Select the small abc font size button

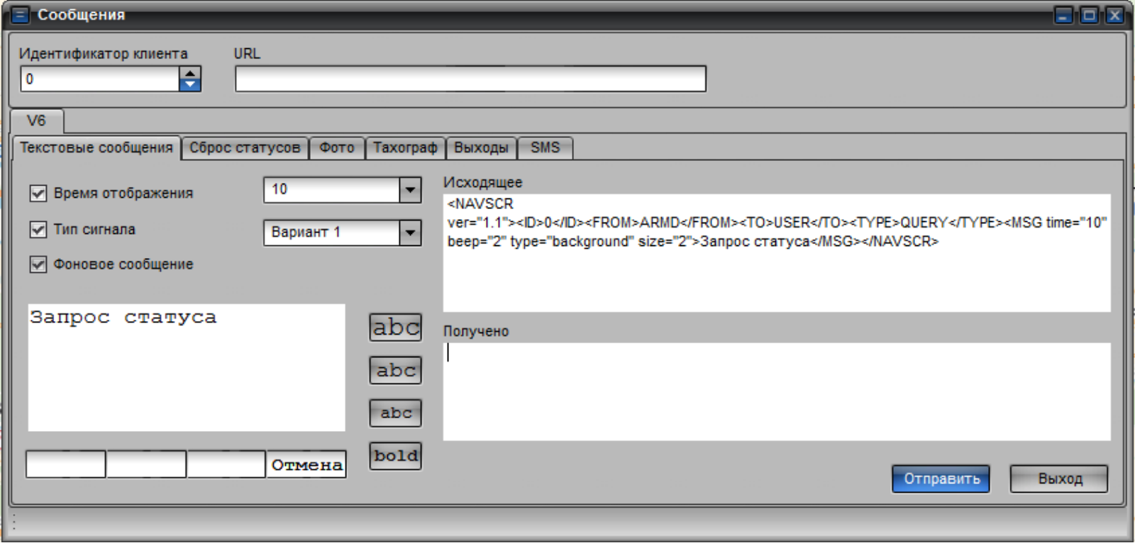[x=395, y=413]
